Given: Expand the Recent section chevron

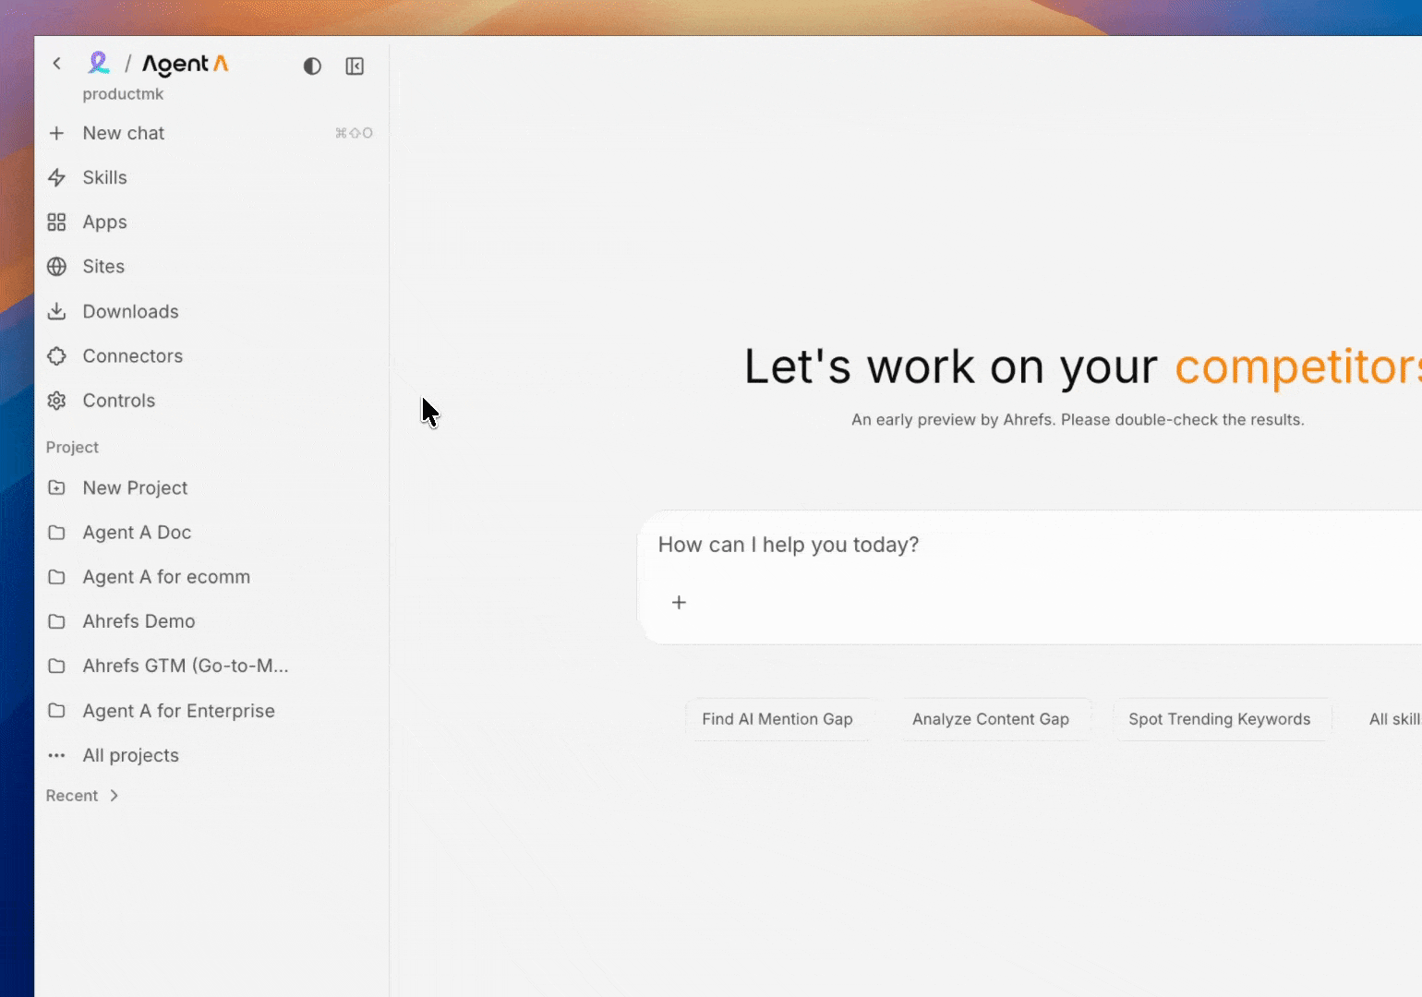Looking at the screenshot, I should coord(114,796).
